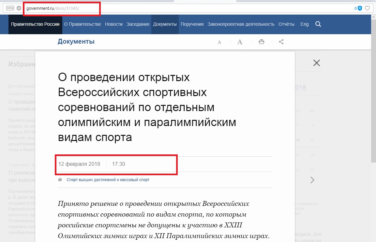
Task: Bookmark page with the heart icon
Action: (x=368, y=8)
